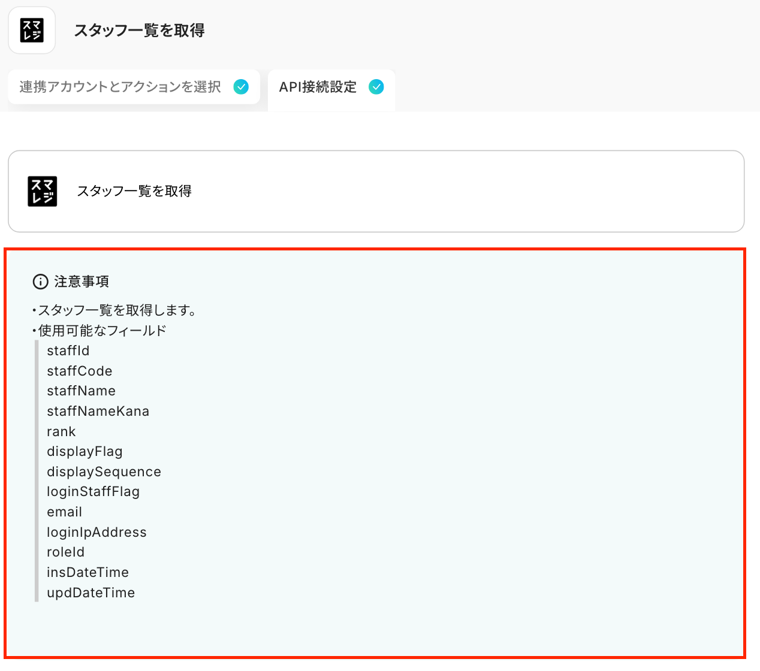Click the Smaregi icon inside the action card
The image size is (760, 671).
[x=43, y=192]
